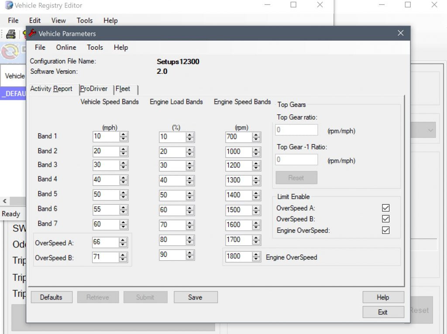Click the Defaults button
447x334 pixels.
click(52, 297)
